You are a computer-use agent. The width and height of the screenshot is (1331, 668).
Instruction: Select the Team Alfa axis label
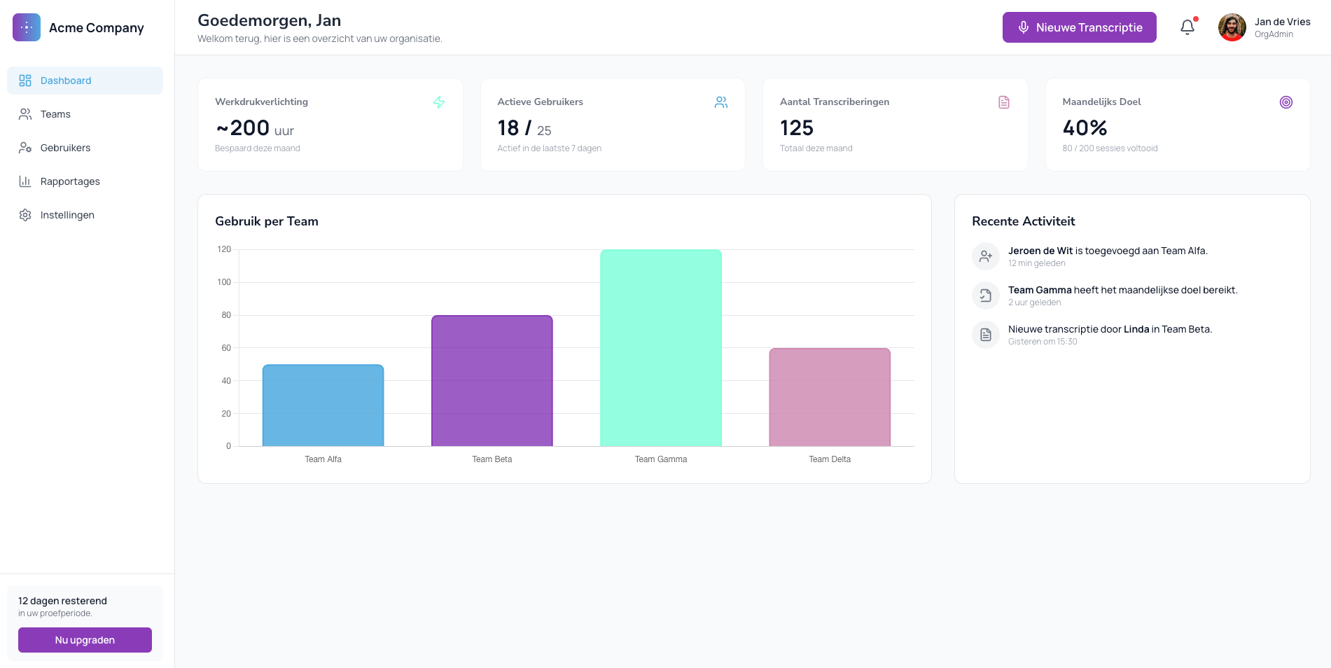pos(323,459)
